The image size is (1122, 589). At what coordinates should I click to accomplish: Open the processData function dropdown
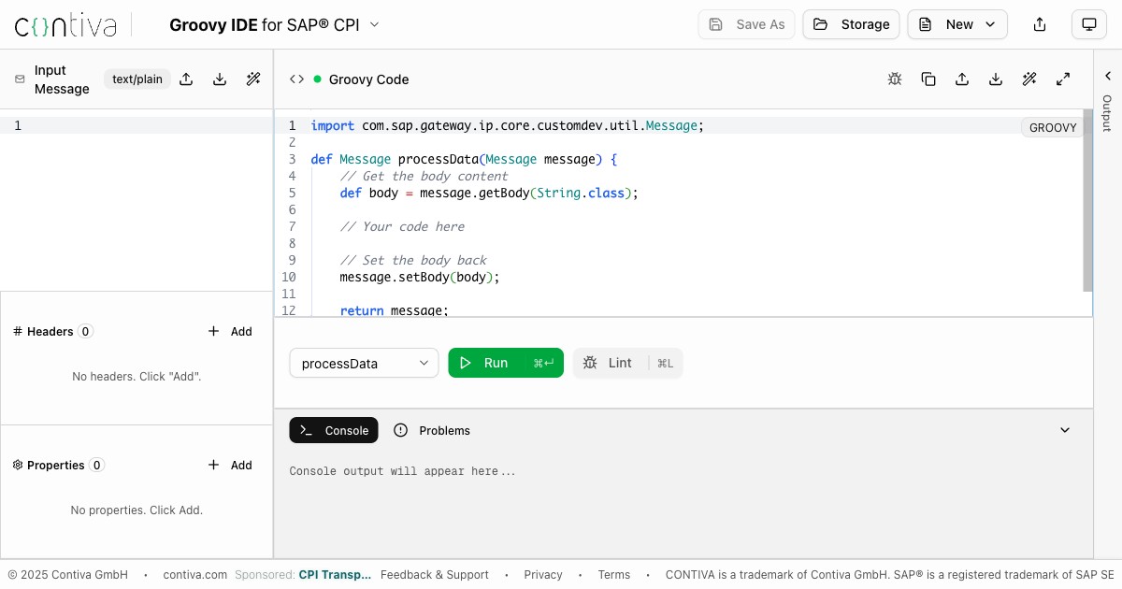(x=364, y=363)
